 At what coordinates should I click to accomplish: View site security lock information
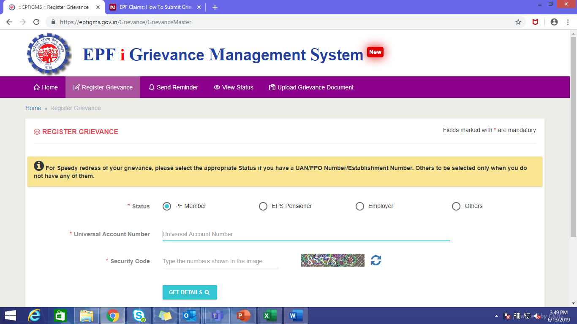coord(53,22)
